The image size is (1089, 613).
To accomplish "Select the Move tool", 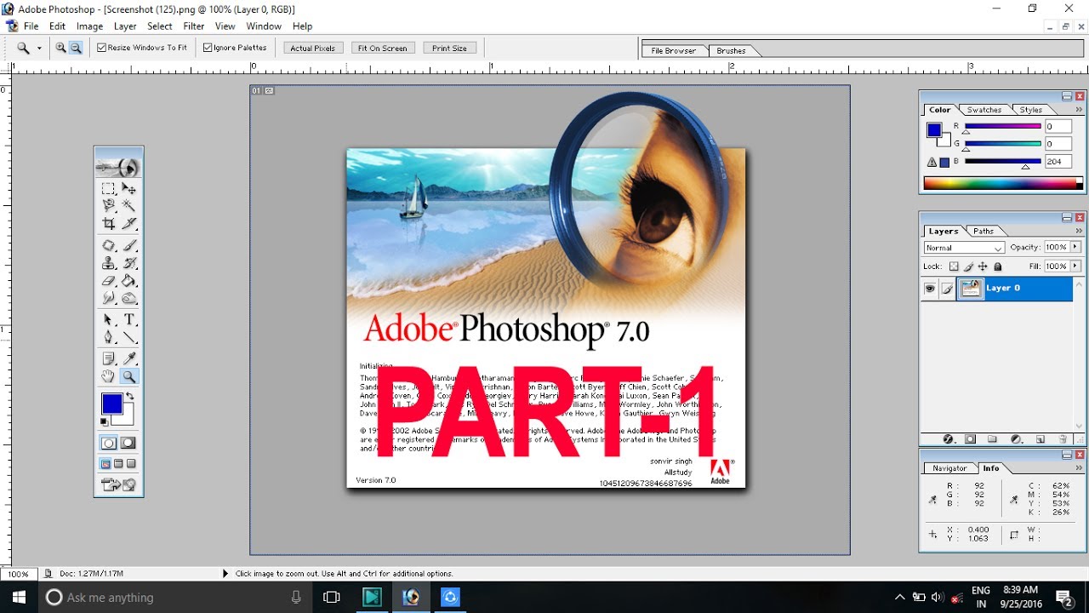I will 129,188.
